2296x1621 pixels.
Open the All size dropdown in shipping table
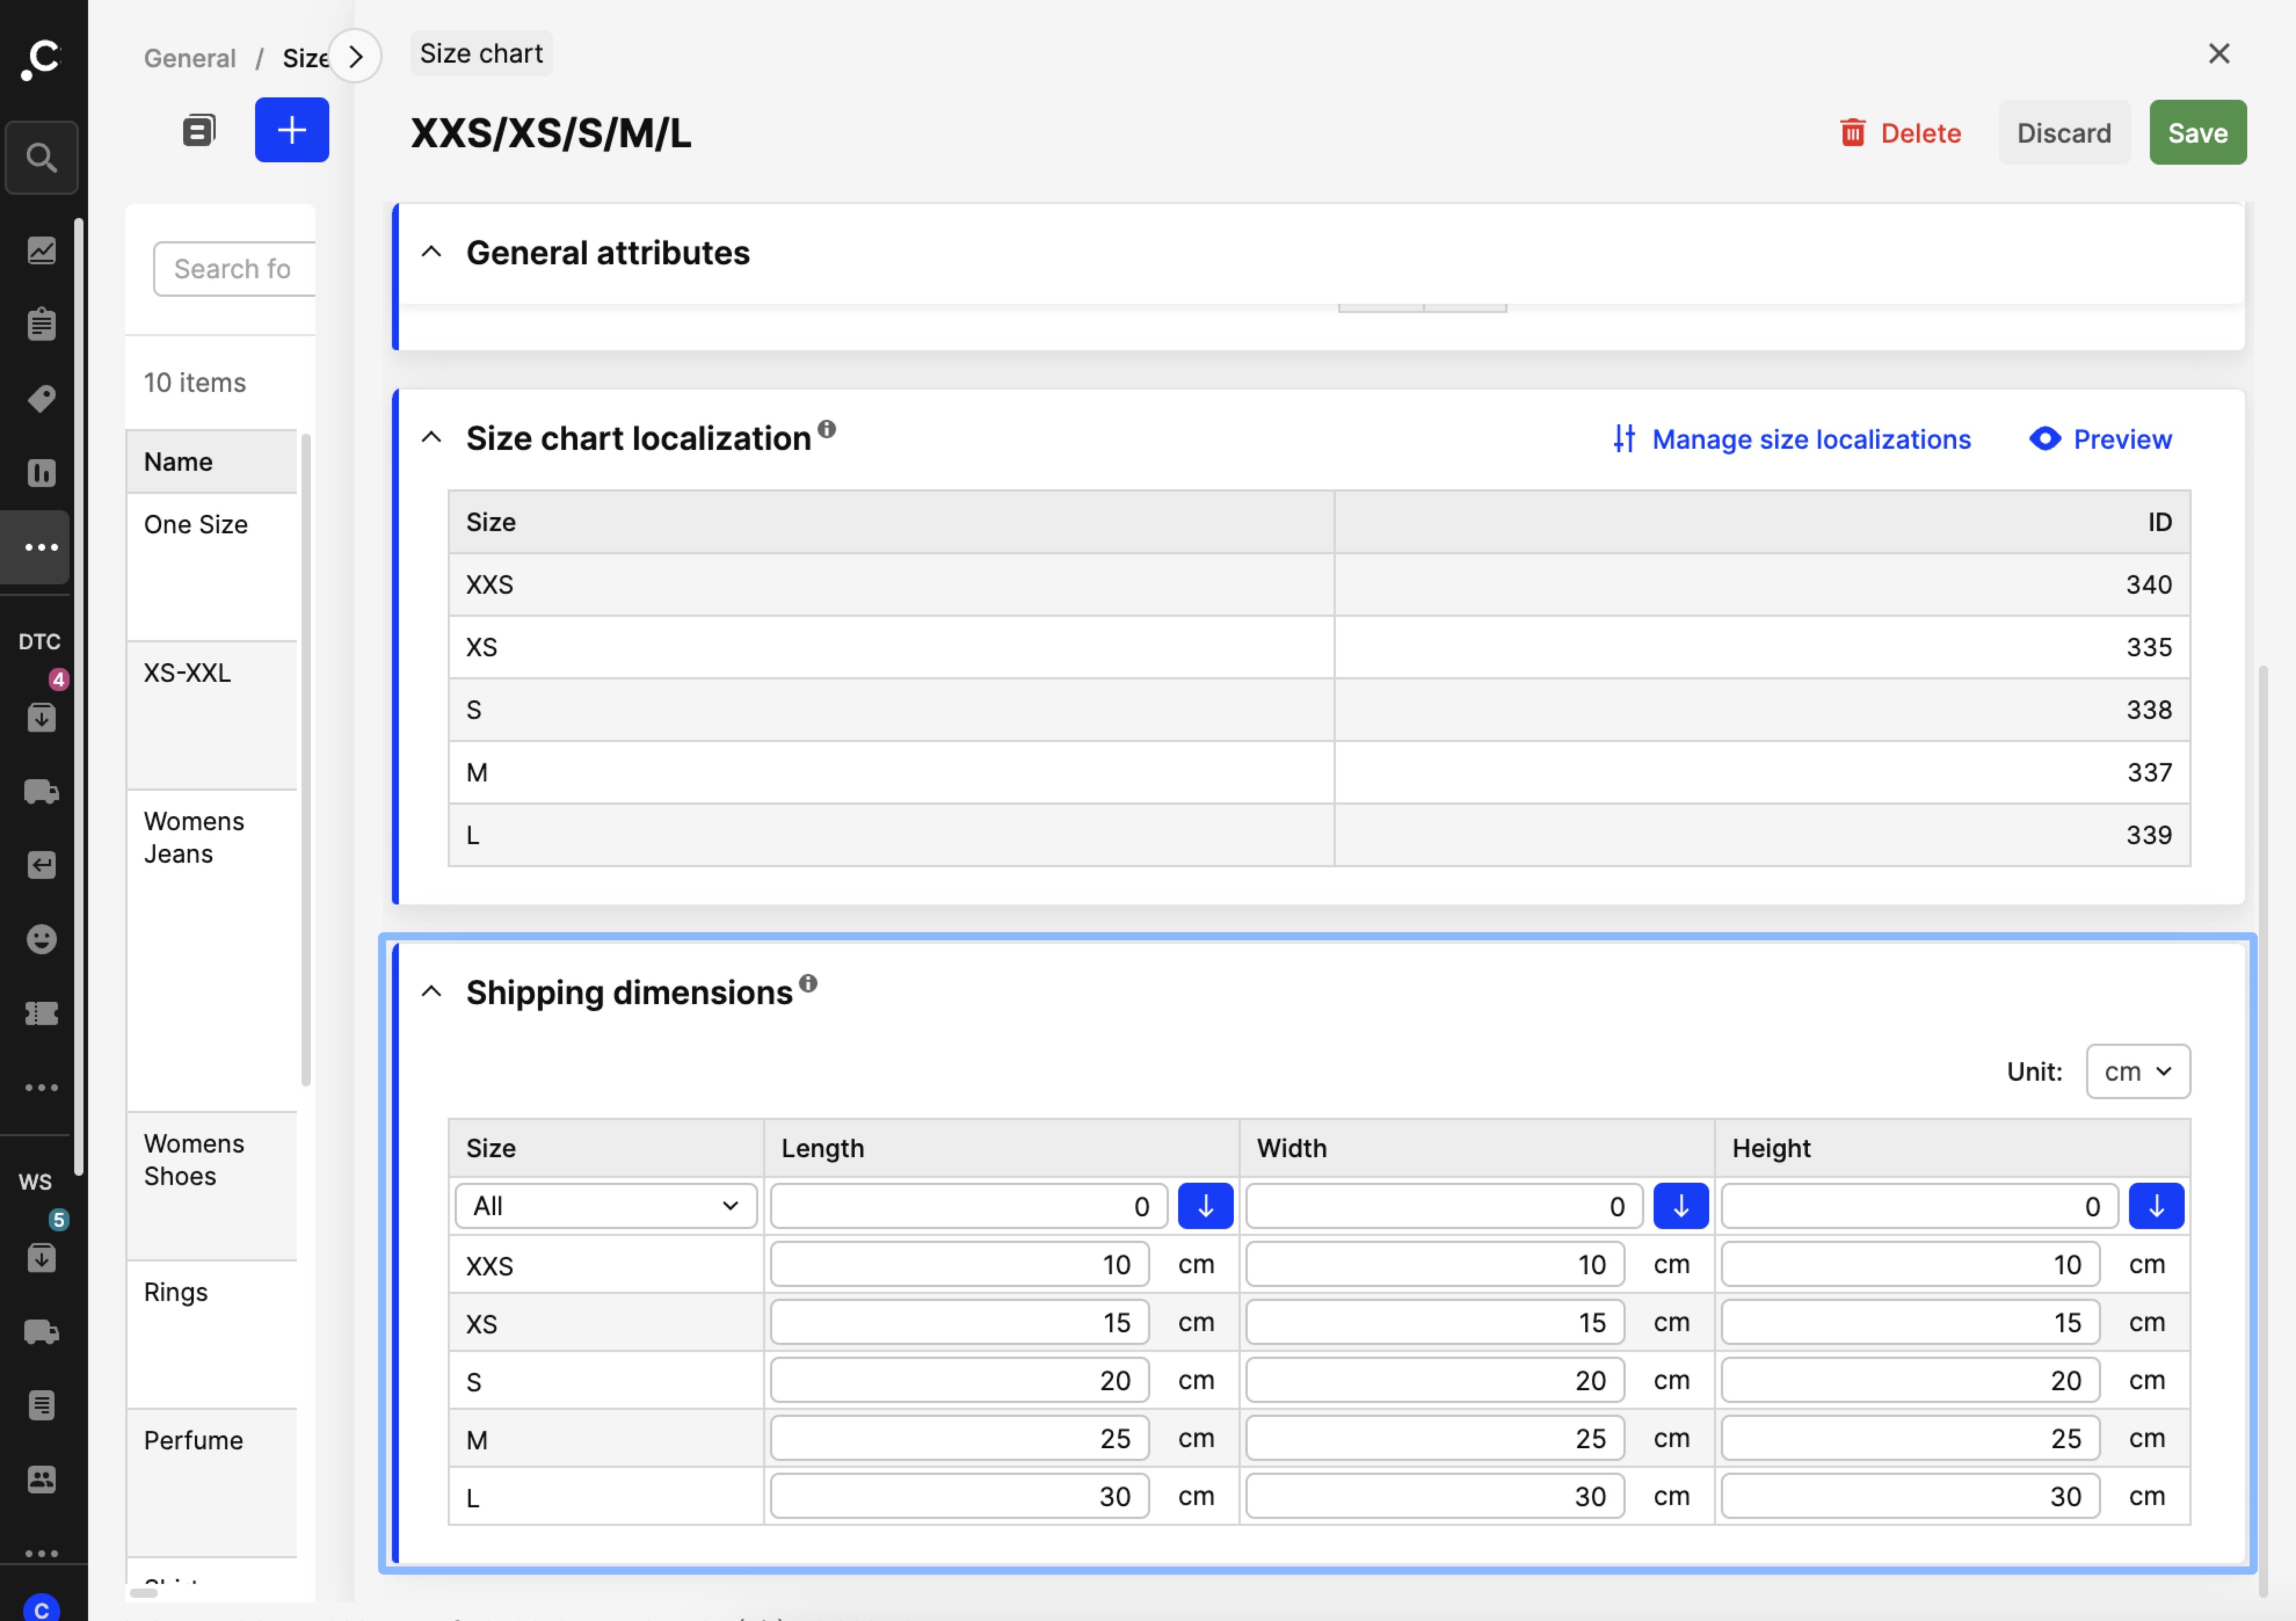tap(606, 1206)
